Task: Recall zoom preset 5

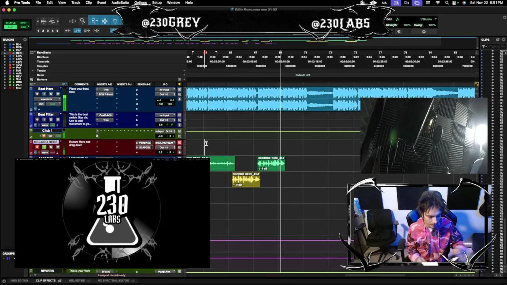Action: [57, 30]
